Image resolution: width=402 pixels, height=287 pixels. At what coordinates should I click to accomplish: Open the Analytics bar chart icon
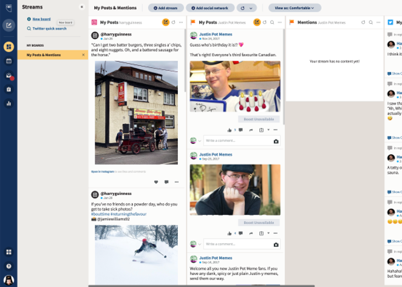click(9, 104)
